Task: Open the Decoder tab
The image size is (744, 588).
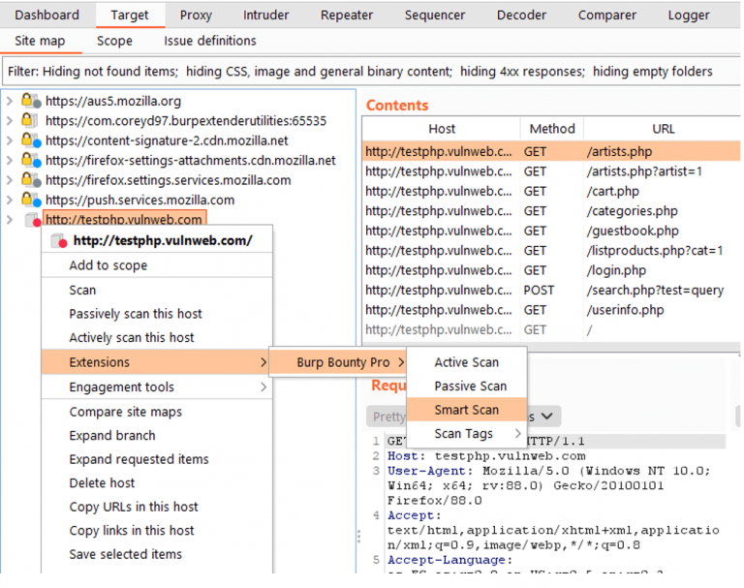Action: coord(521,15)
